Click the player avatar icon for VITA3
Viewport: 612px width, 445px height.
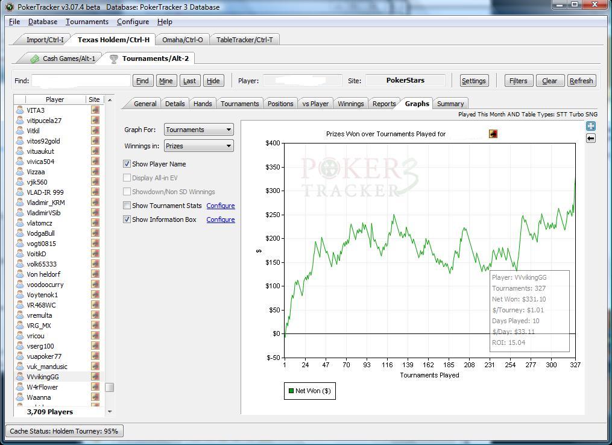pyautogui.click(x=19, y=110)
